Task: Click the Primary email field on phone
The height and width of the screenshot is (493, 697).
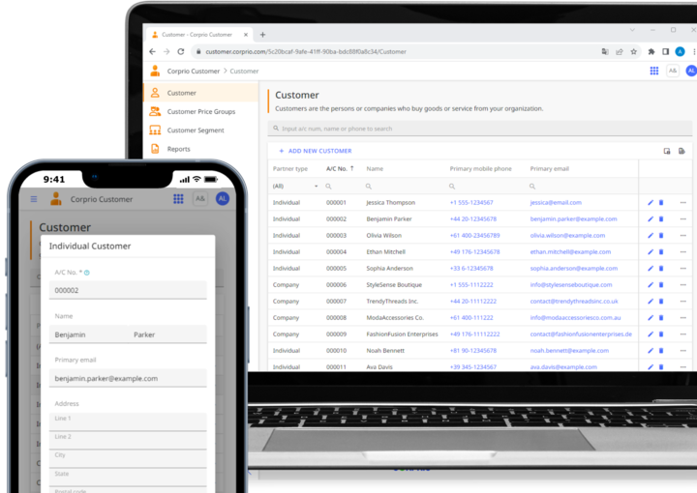Action: point(128,379)
